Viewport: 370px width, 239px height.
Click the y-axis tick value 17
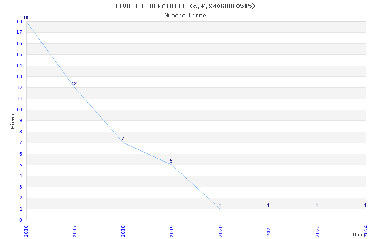(19, 32)
